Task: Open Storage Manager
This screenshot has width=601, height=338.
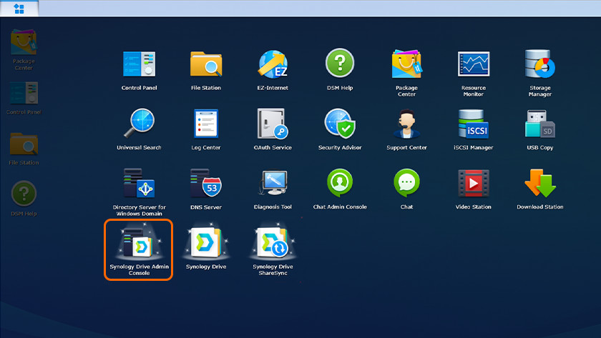Action: point(540,66)
